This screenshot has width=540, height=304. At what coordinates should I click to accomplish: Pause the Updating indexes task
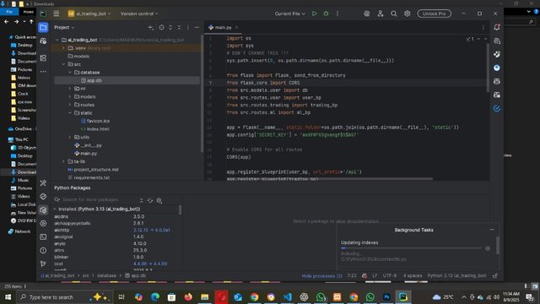pos(488,248)
